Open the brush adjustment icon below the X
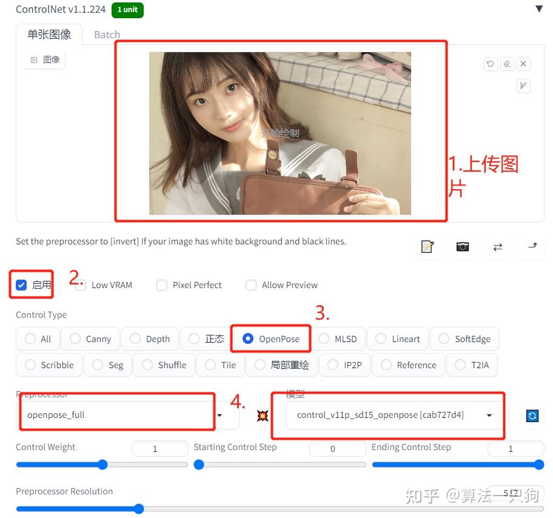 [523, 86]
